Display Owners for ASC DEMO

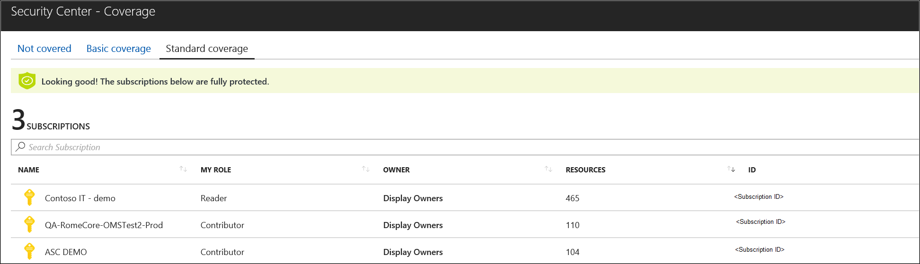point(413,252)
